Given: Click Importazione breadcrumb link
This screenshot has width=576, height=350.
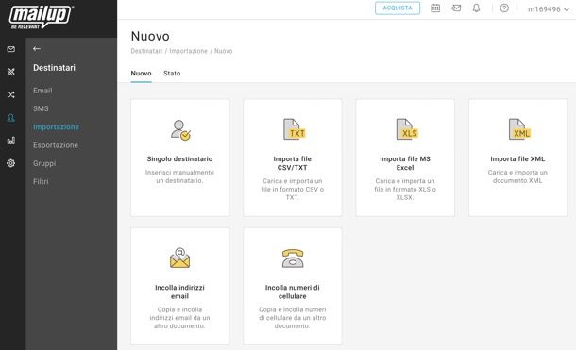Looking at the screenshot, I should [189, 51].
